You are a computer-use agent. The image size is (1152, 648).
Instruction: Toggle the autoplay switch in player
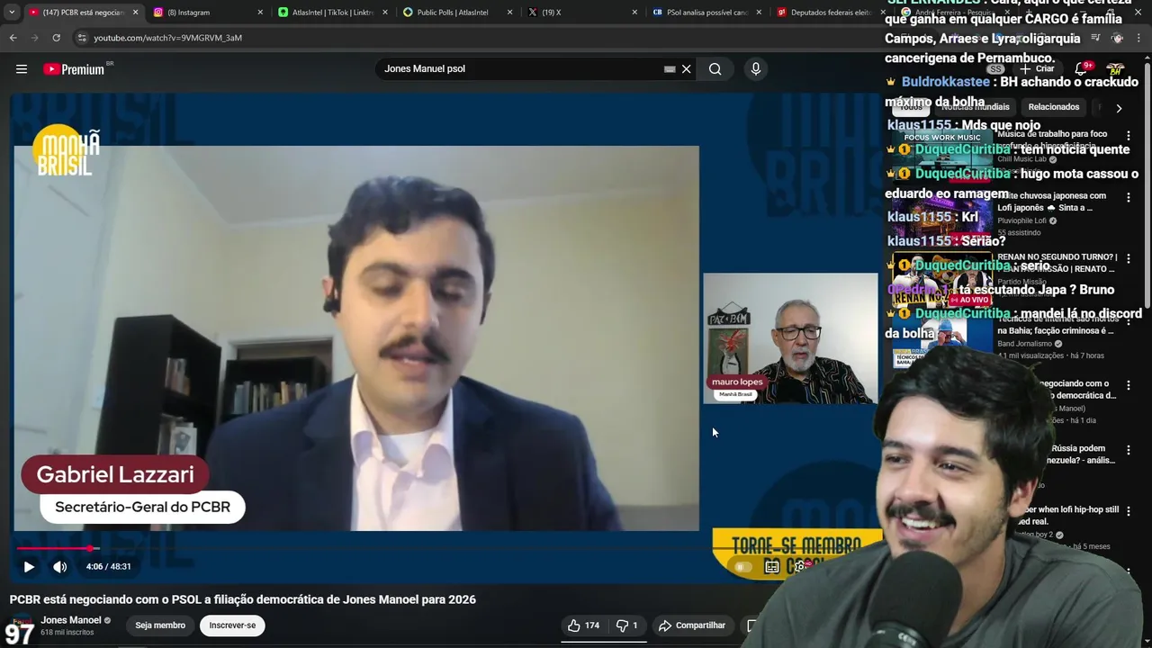(x=742, y=567)
